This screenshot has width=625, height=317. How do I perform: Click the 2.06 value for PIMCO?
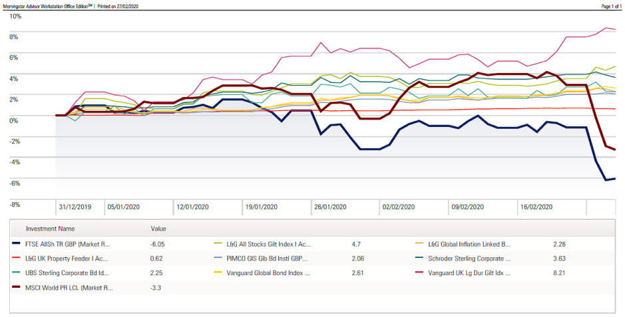(x=357, y=259)
